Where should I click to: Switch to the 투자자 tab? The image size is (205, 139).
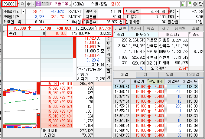(136, 28)
